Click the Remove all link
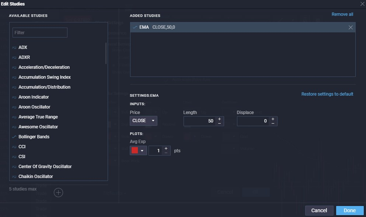366x217 pixels. click(x=342, y=14)
